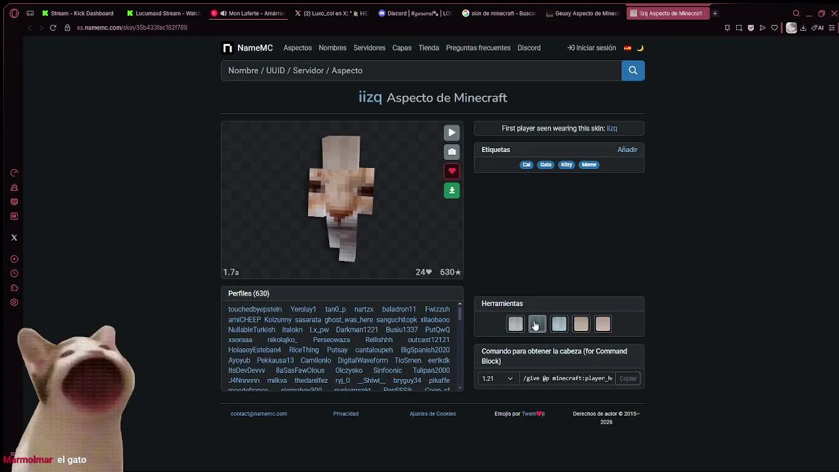Image resolution: width=839 pixels, height=472 pixels.
Task: Click the Opera menu icon
Action: [x=14, y=13]
